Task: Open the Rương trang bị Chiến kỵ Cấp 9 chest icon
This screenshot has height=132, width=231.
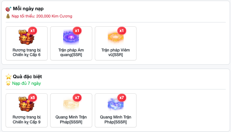Action: click(x=26, y=104)
